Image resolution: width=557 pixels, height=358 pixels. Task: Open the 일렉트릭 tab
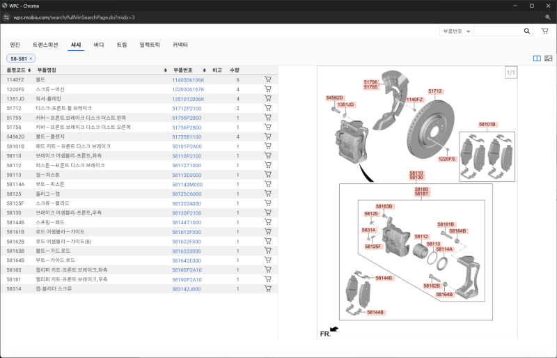150,45
